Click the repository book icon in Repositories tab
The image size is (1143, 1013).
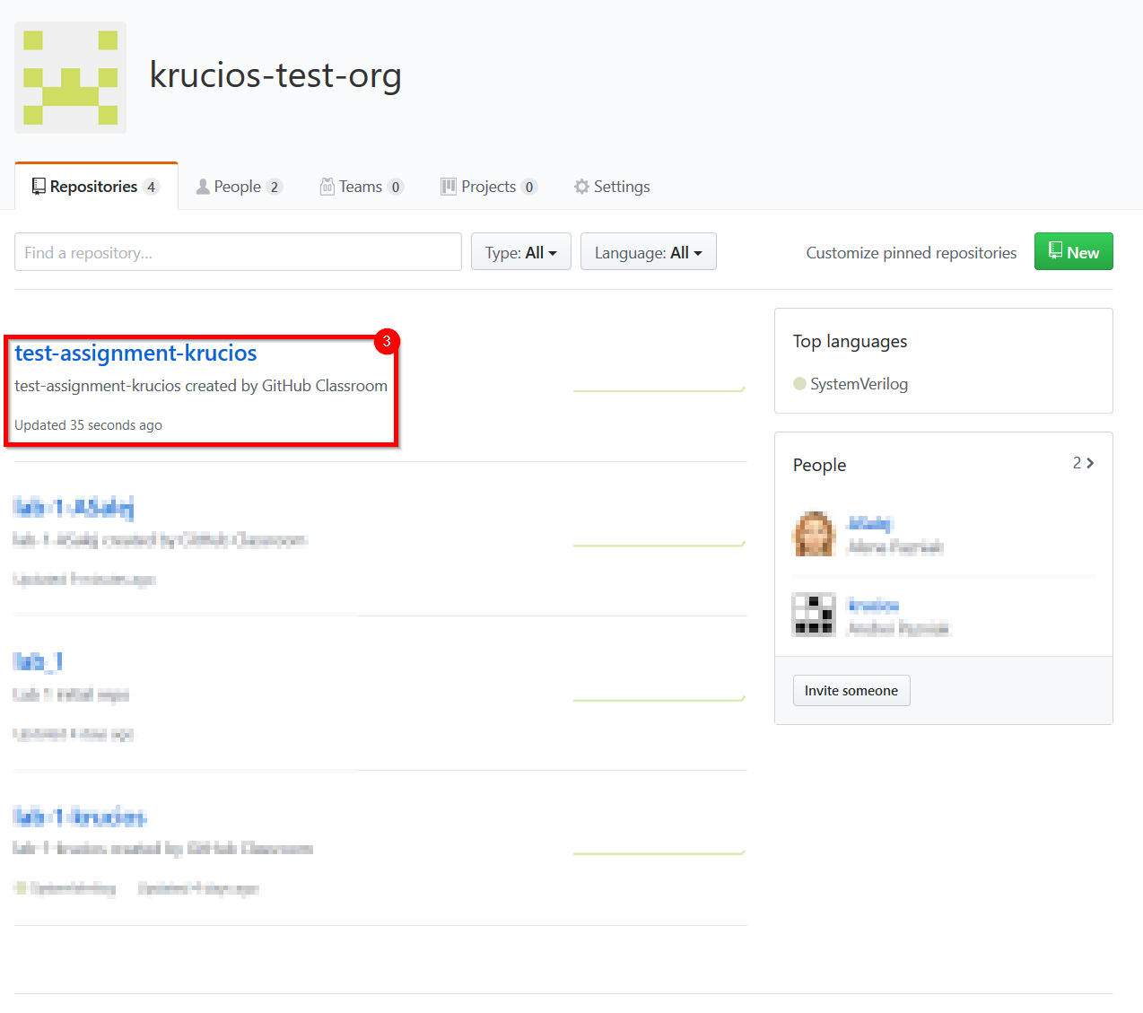point(39,187)
